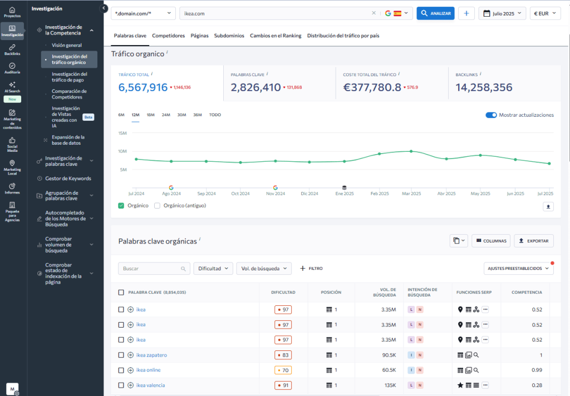Screen dimensions: 570x396
Task: Open the Julio 2025 date dropdown
Action: [502, 13]
